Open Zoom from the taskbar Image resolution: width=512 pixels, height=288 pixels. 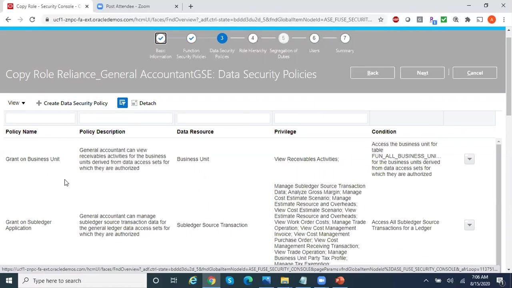[x=322, y=280]
